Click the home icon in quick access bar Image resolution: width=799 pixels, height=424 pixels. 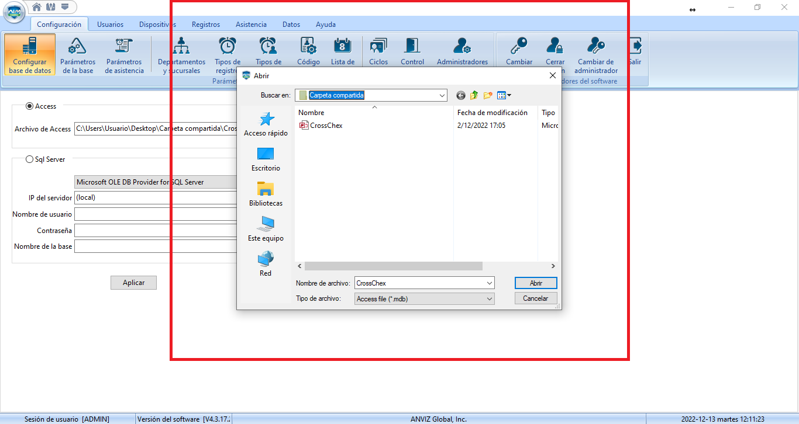[37, 7]
